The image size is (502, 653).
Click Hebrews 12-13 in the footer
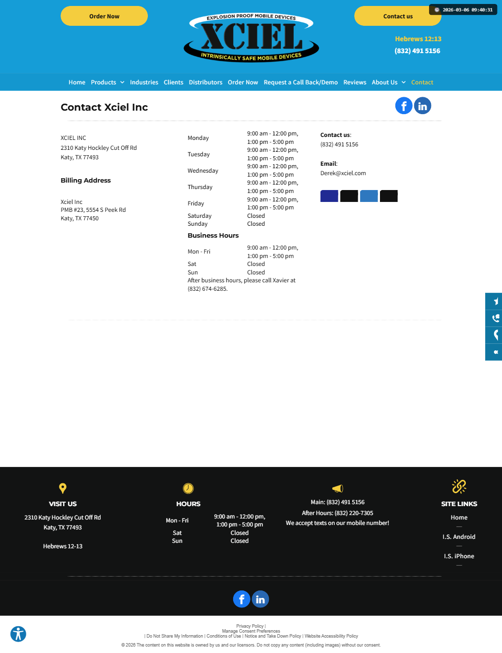[63, 546]
